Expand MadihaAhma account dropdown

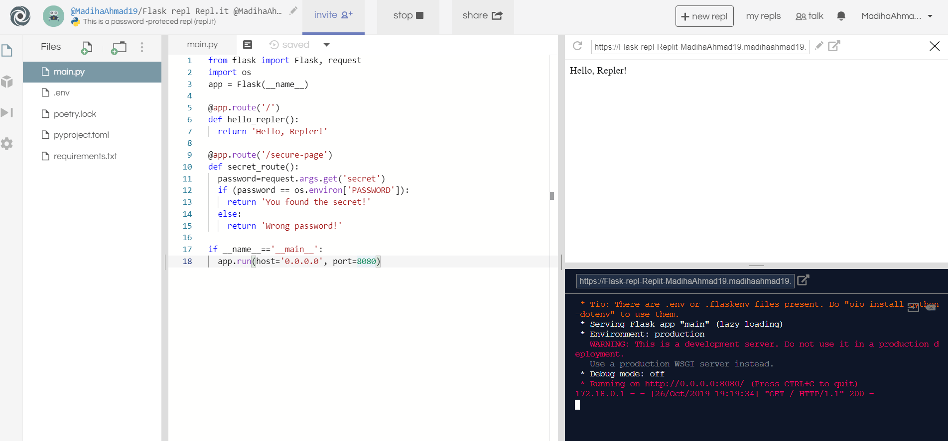897,16
